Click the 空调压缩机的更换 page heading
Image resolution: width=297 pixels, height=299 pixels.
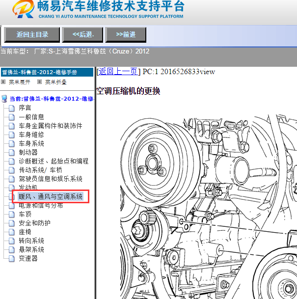pyautogui.click(x=128, y=91)
